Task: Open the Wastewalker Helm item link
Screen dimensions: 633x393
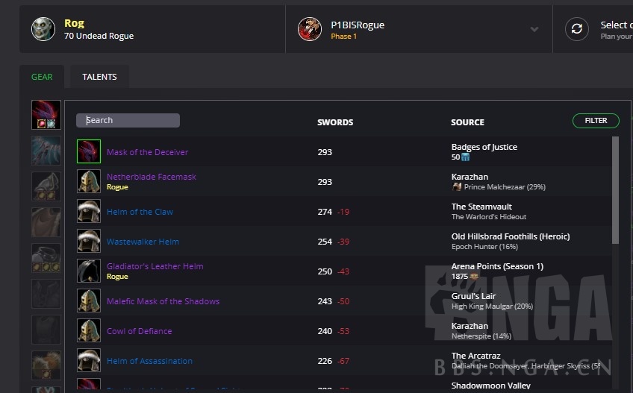Action: click(x=143, y=242)
